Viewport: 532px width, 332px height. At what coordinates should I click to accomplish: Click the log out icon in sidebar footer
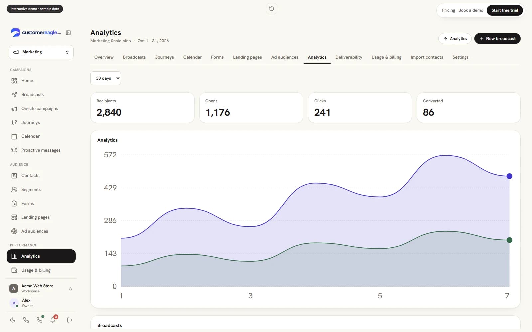point(69,320)
